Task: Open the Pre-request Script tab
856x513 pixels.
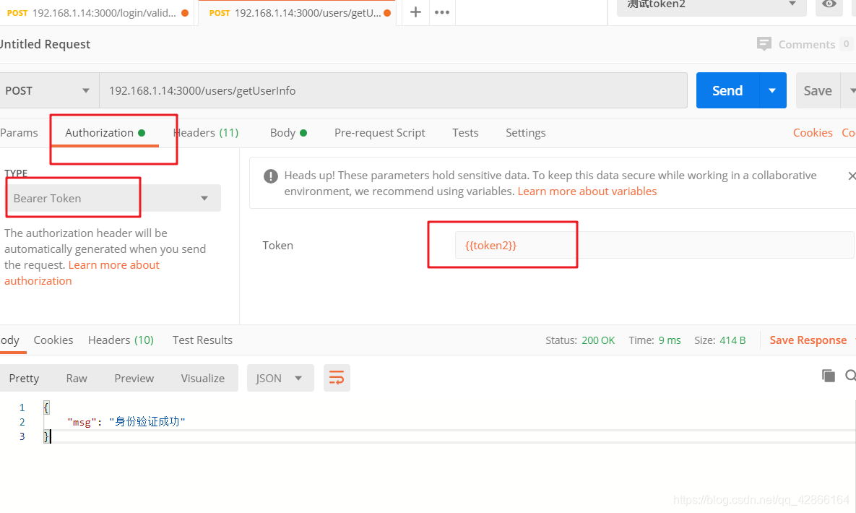Action: (x=380, y=133)
